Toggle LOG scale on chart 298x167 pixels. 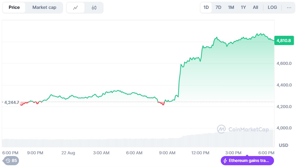pos(272,7)
